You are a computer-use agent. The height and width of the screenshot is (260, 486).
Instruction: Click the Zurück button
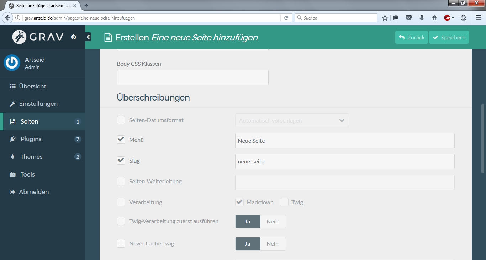[x=411, y=37]
